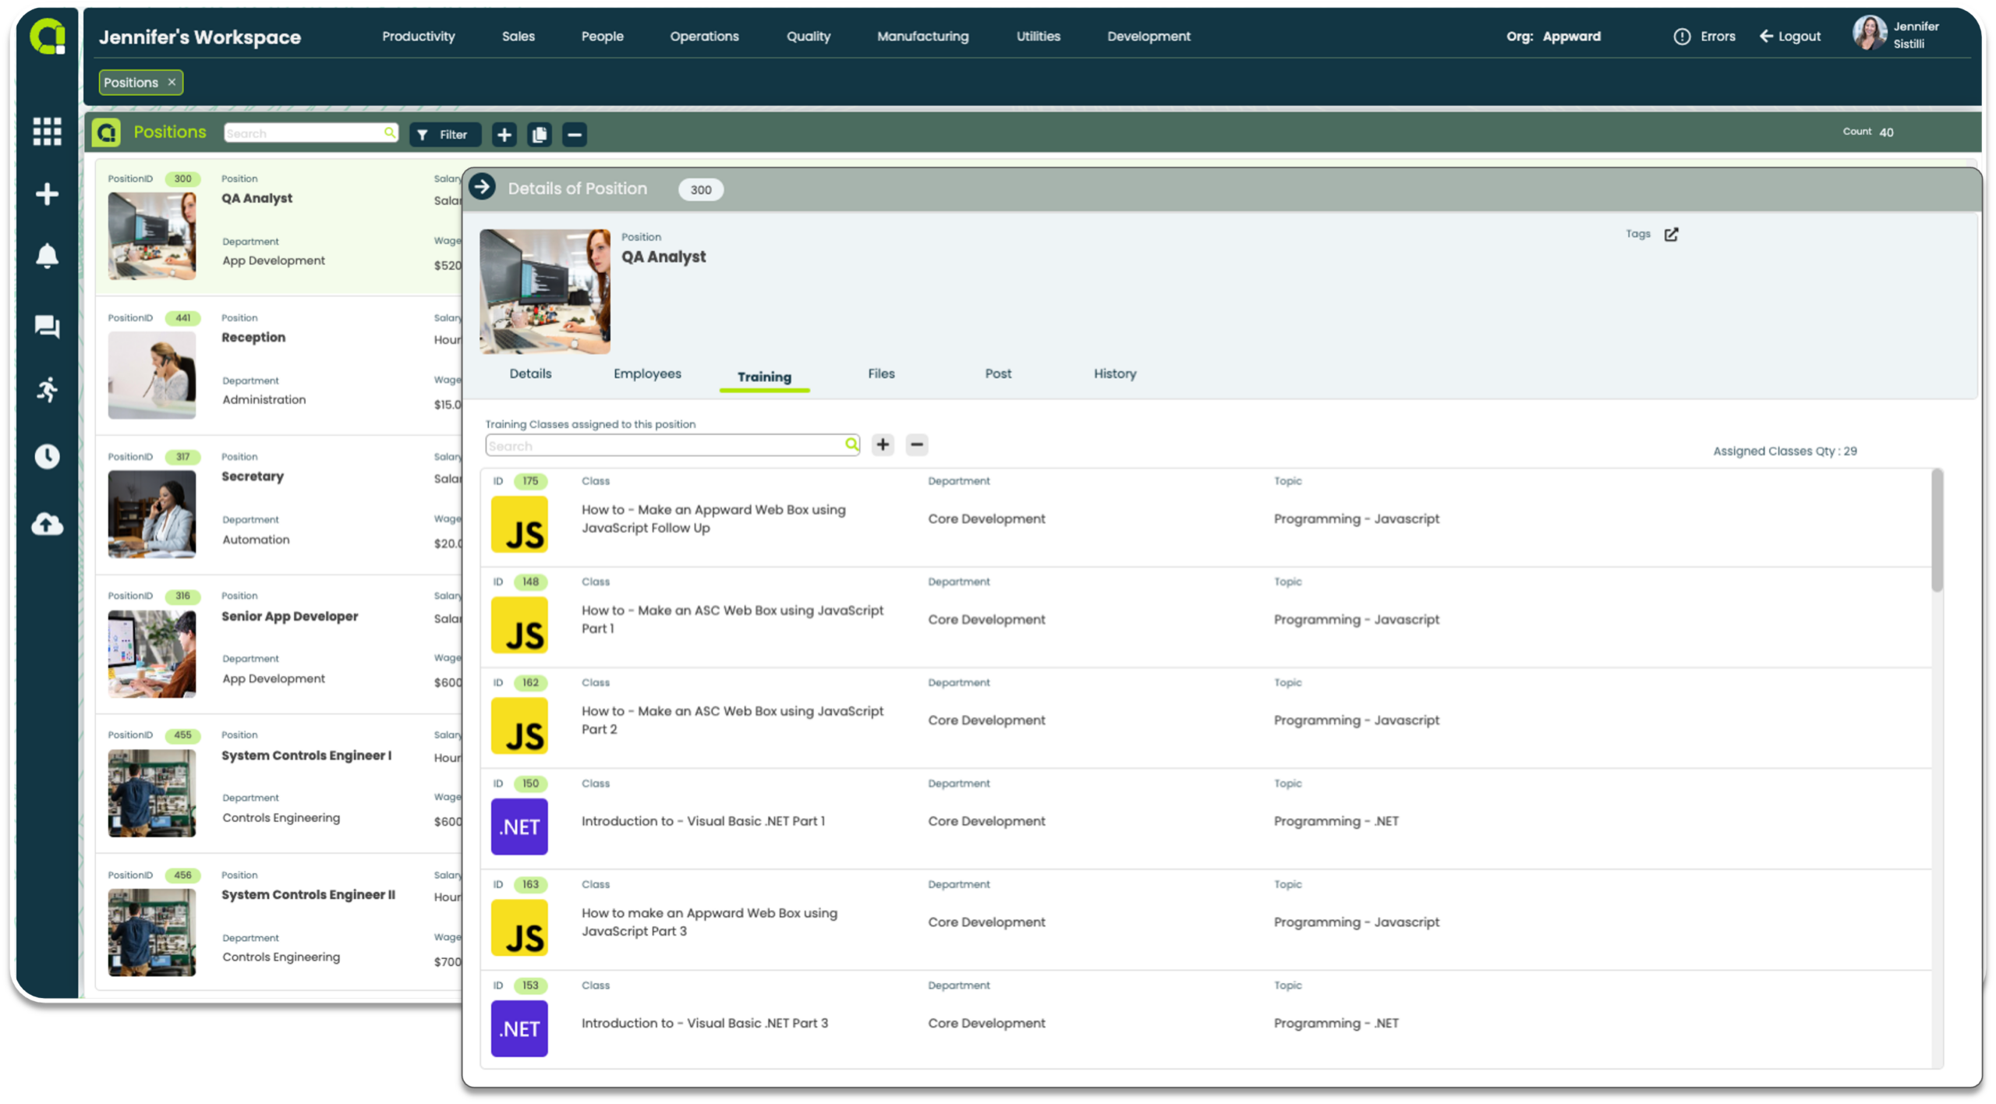The width and height of the screenshot is (1996, 1104).
Task: Click the Positions list search field
Action: point(310,133)
